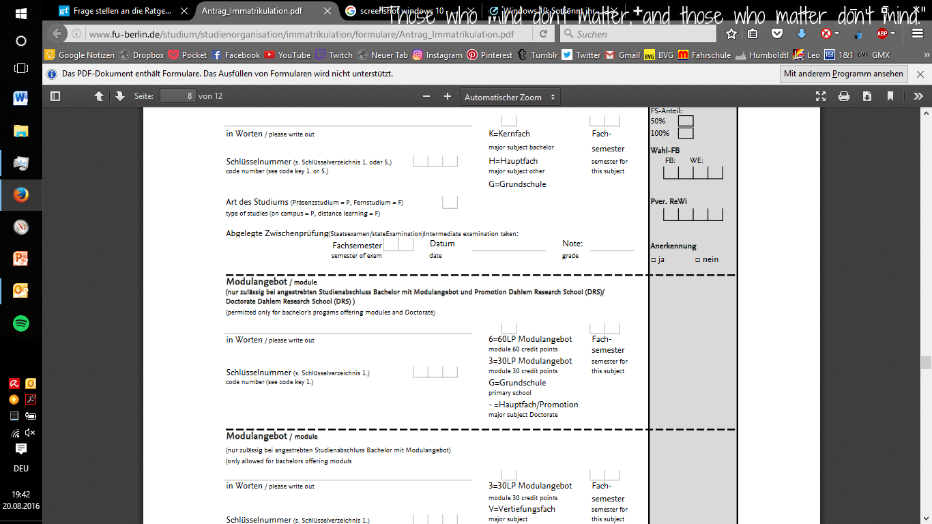Print the PDF document
The image size is (932, 524).
click(x=844, y=96)
